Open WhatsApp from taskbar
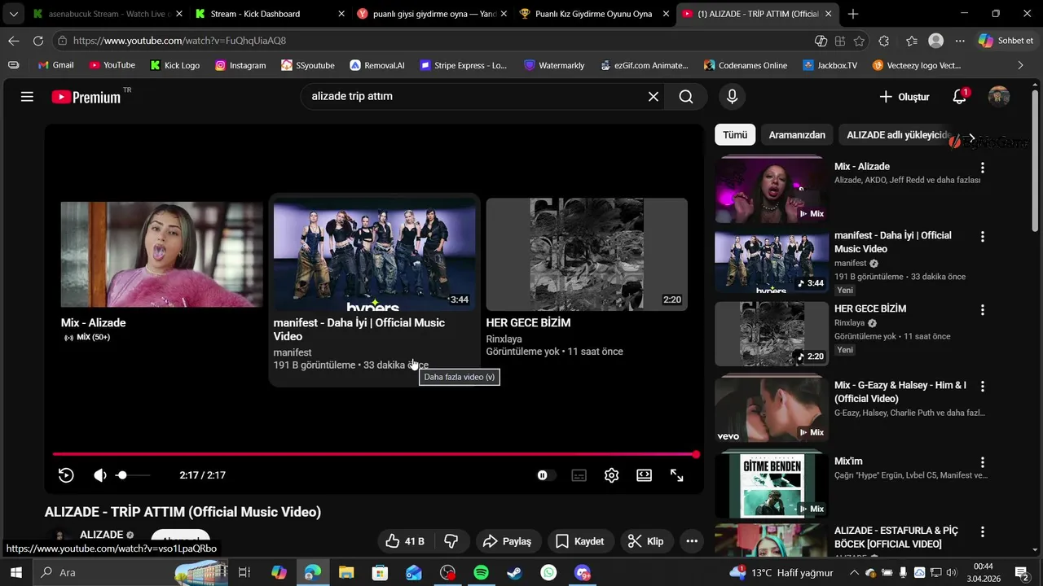The height and width of the screenshot is (586, 1043). [x=549, y=573]
